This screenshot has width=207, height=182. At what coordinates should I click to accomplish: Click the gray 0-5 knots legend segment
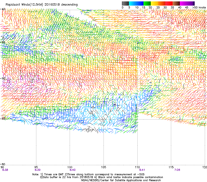pyautogui.click(x=125, y=3)
